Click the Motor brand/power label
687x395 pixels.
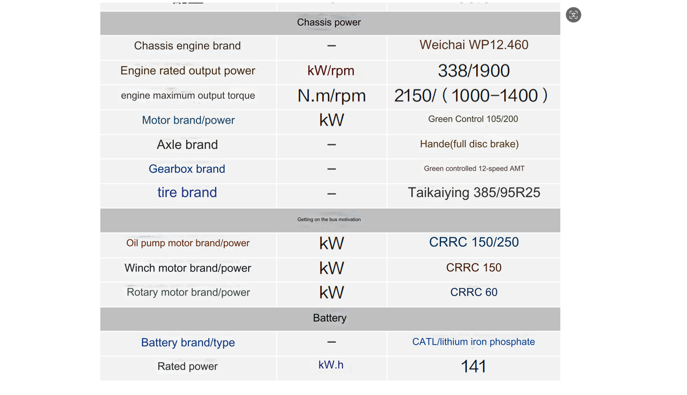[188, 120]
